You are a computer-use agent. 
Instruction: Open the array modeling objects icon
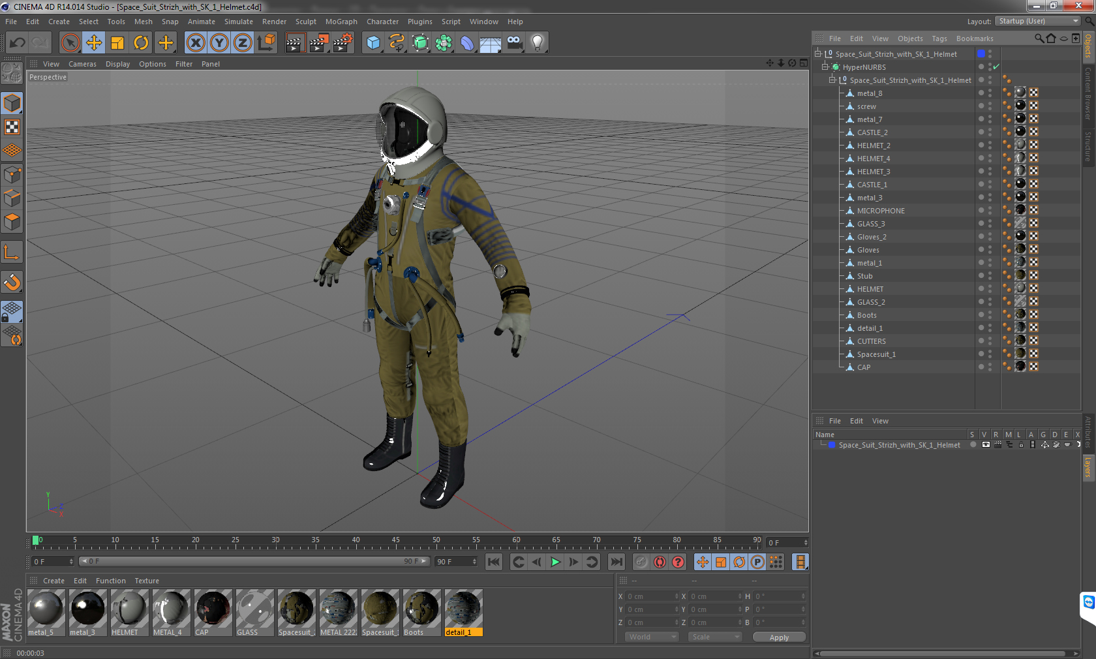[x=444, y=43]
